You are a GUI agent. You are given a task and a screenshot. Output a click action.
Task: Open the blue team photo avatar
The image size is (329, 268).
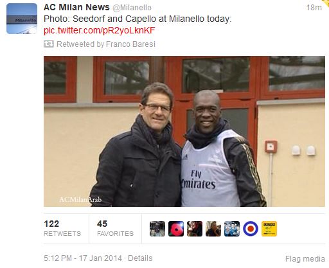tap(232, 229)
